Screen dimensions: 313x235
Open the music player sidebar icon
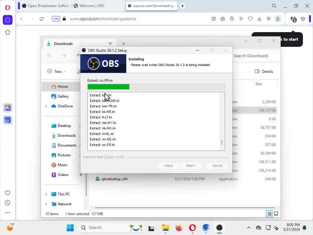tap(8, 120)
